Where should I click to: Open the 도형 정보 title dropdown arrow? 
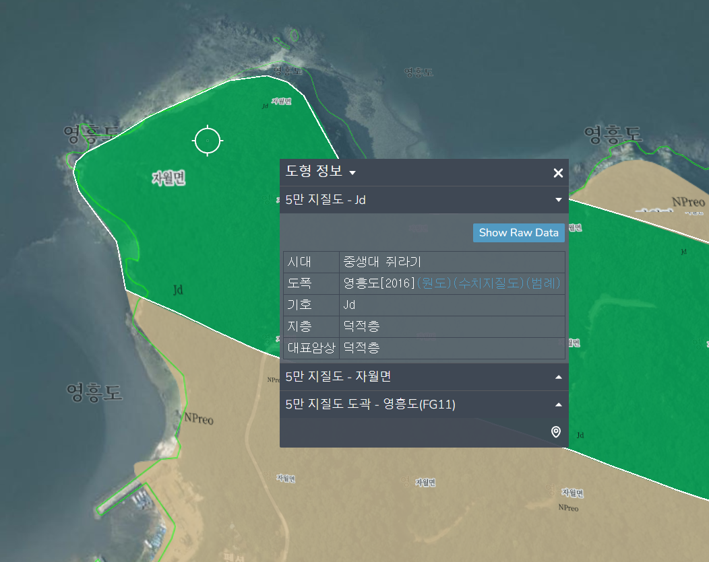pos(352,173)
